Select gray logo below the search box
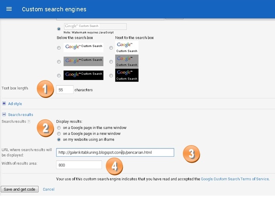This screenshot has height=197, width=275. (59, 62)
